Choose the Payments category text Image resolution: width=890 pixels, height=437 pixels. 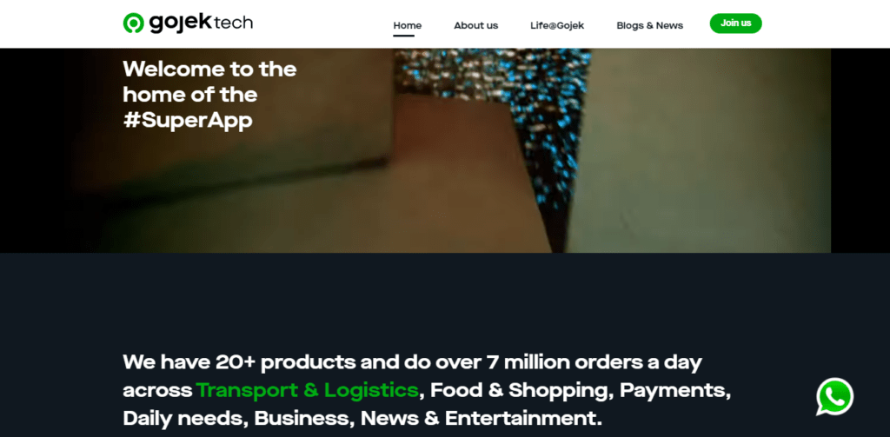click(674, 390)
